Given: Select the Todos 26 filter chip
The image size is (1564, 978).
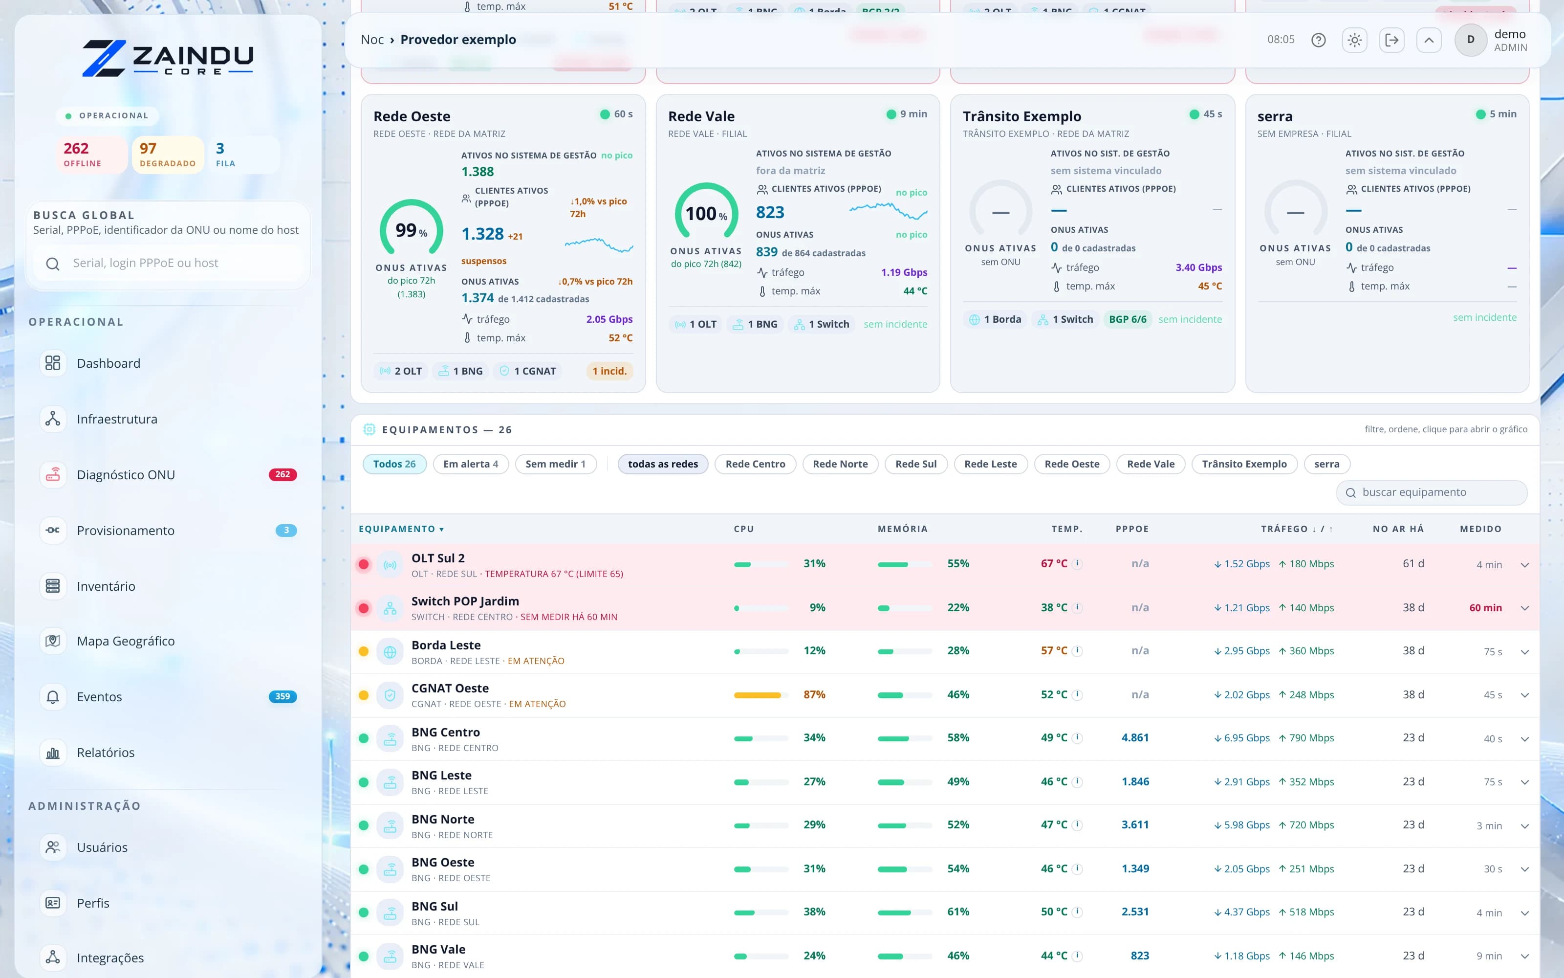Looking at the screenshot, I should point(394,464).
